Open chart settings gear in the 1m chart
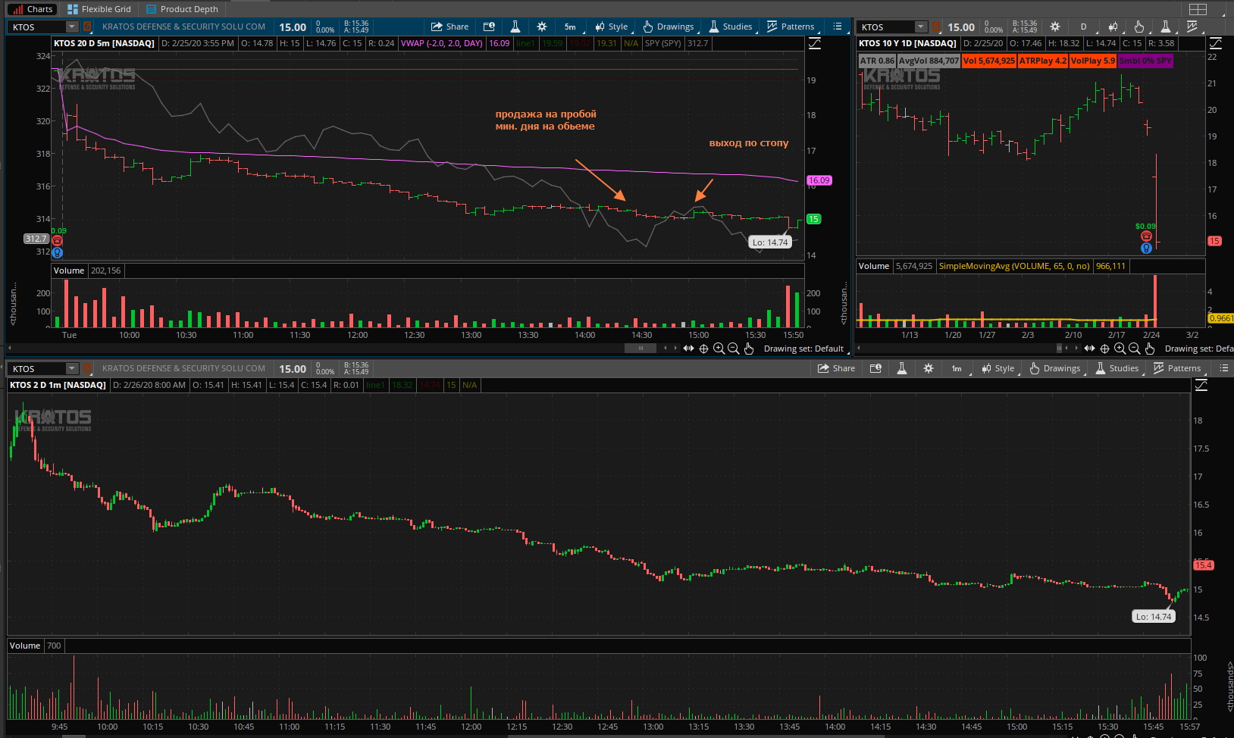This screenshot has width=1234, height=738. 929,368
